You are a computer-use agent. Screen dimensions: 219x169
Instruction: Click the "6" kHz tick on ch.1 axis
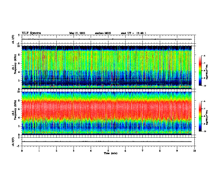(19, 63)
